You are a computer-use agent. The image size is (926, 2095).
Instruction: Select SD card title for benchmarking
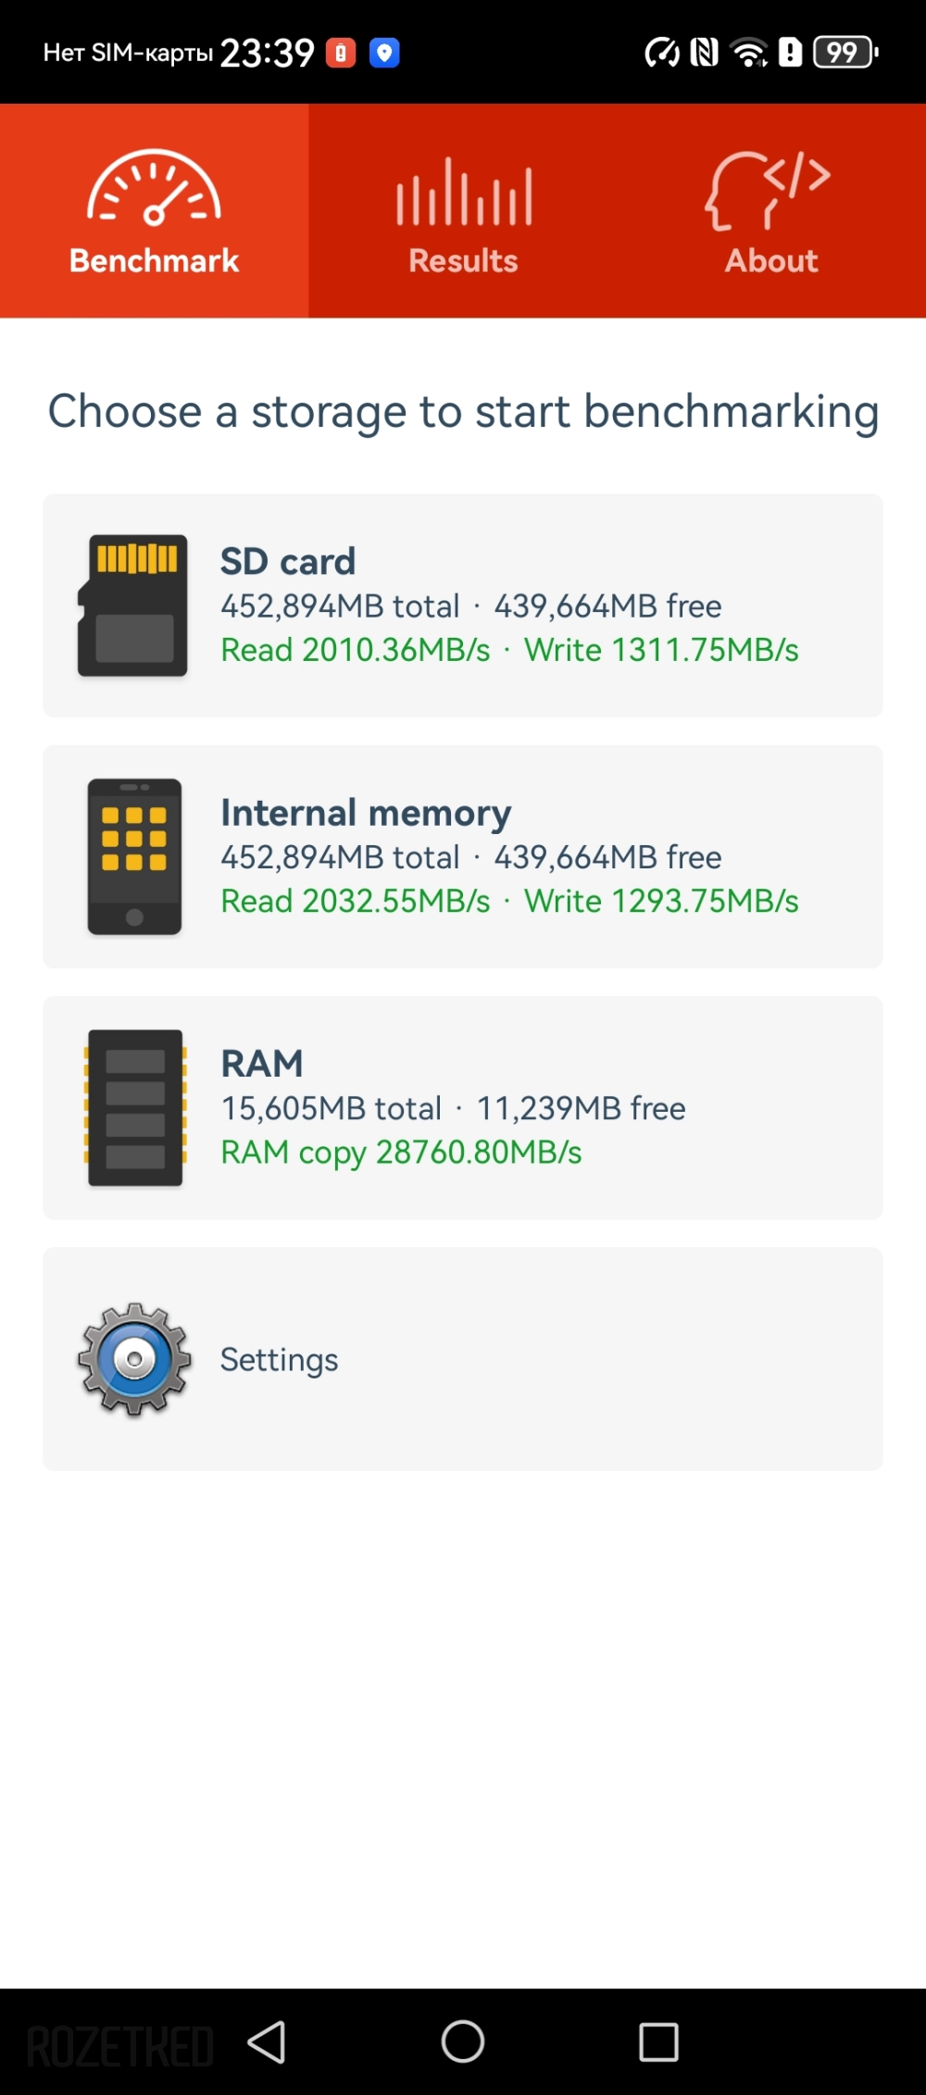287,561
